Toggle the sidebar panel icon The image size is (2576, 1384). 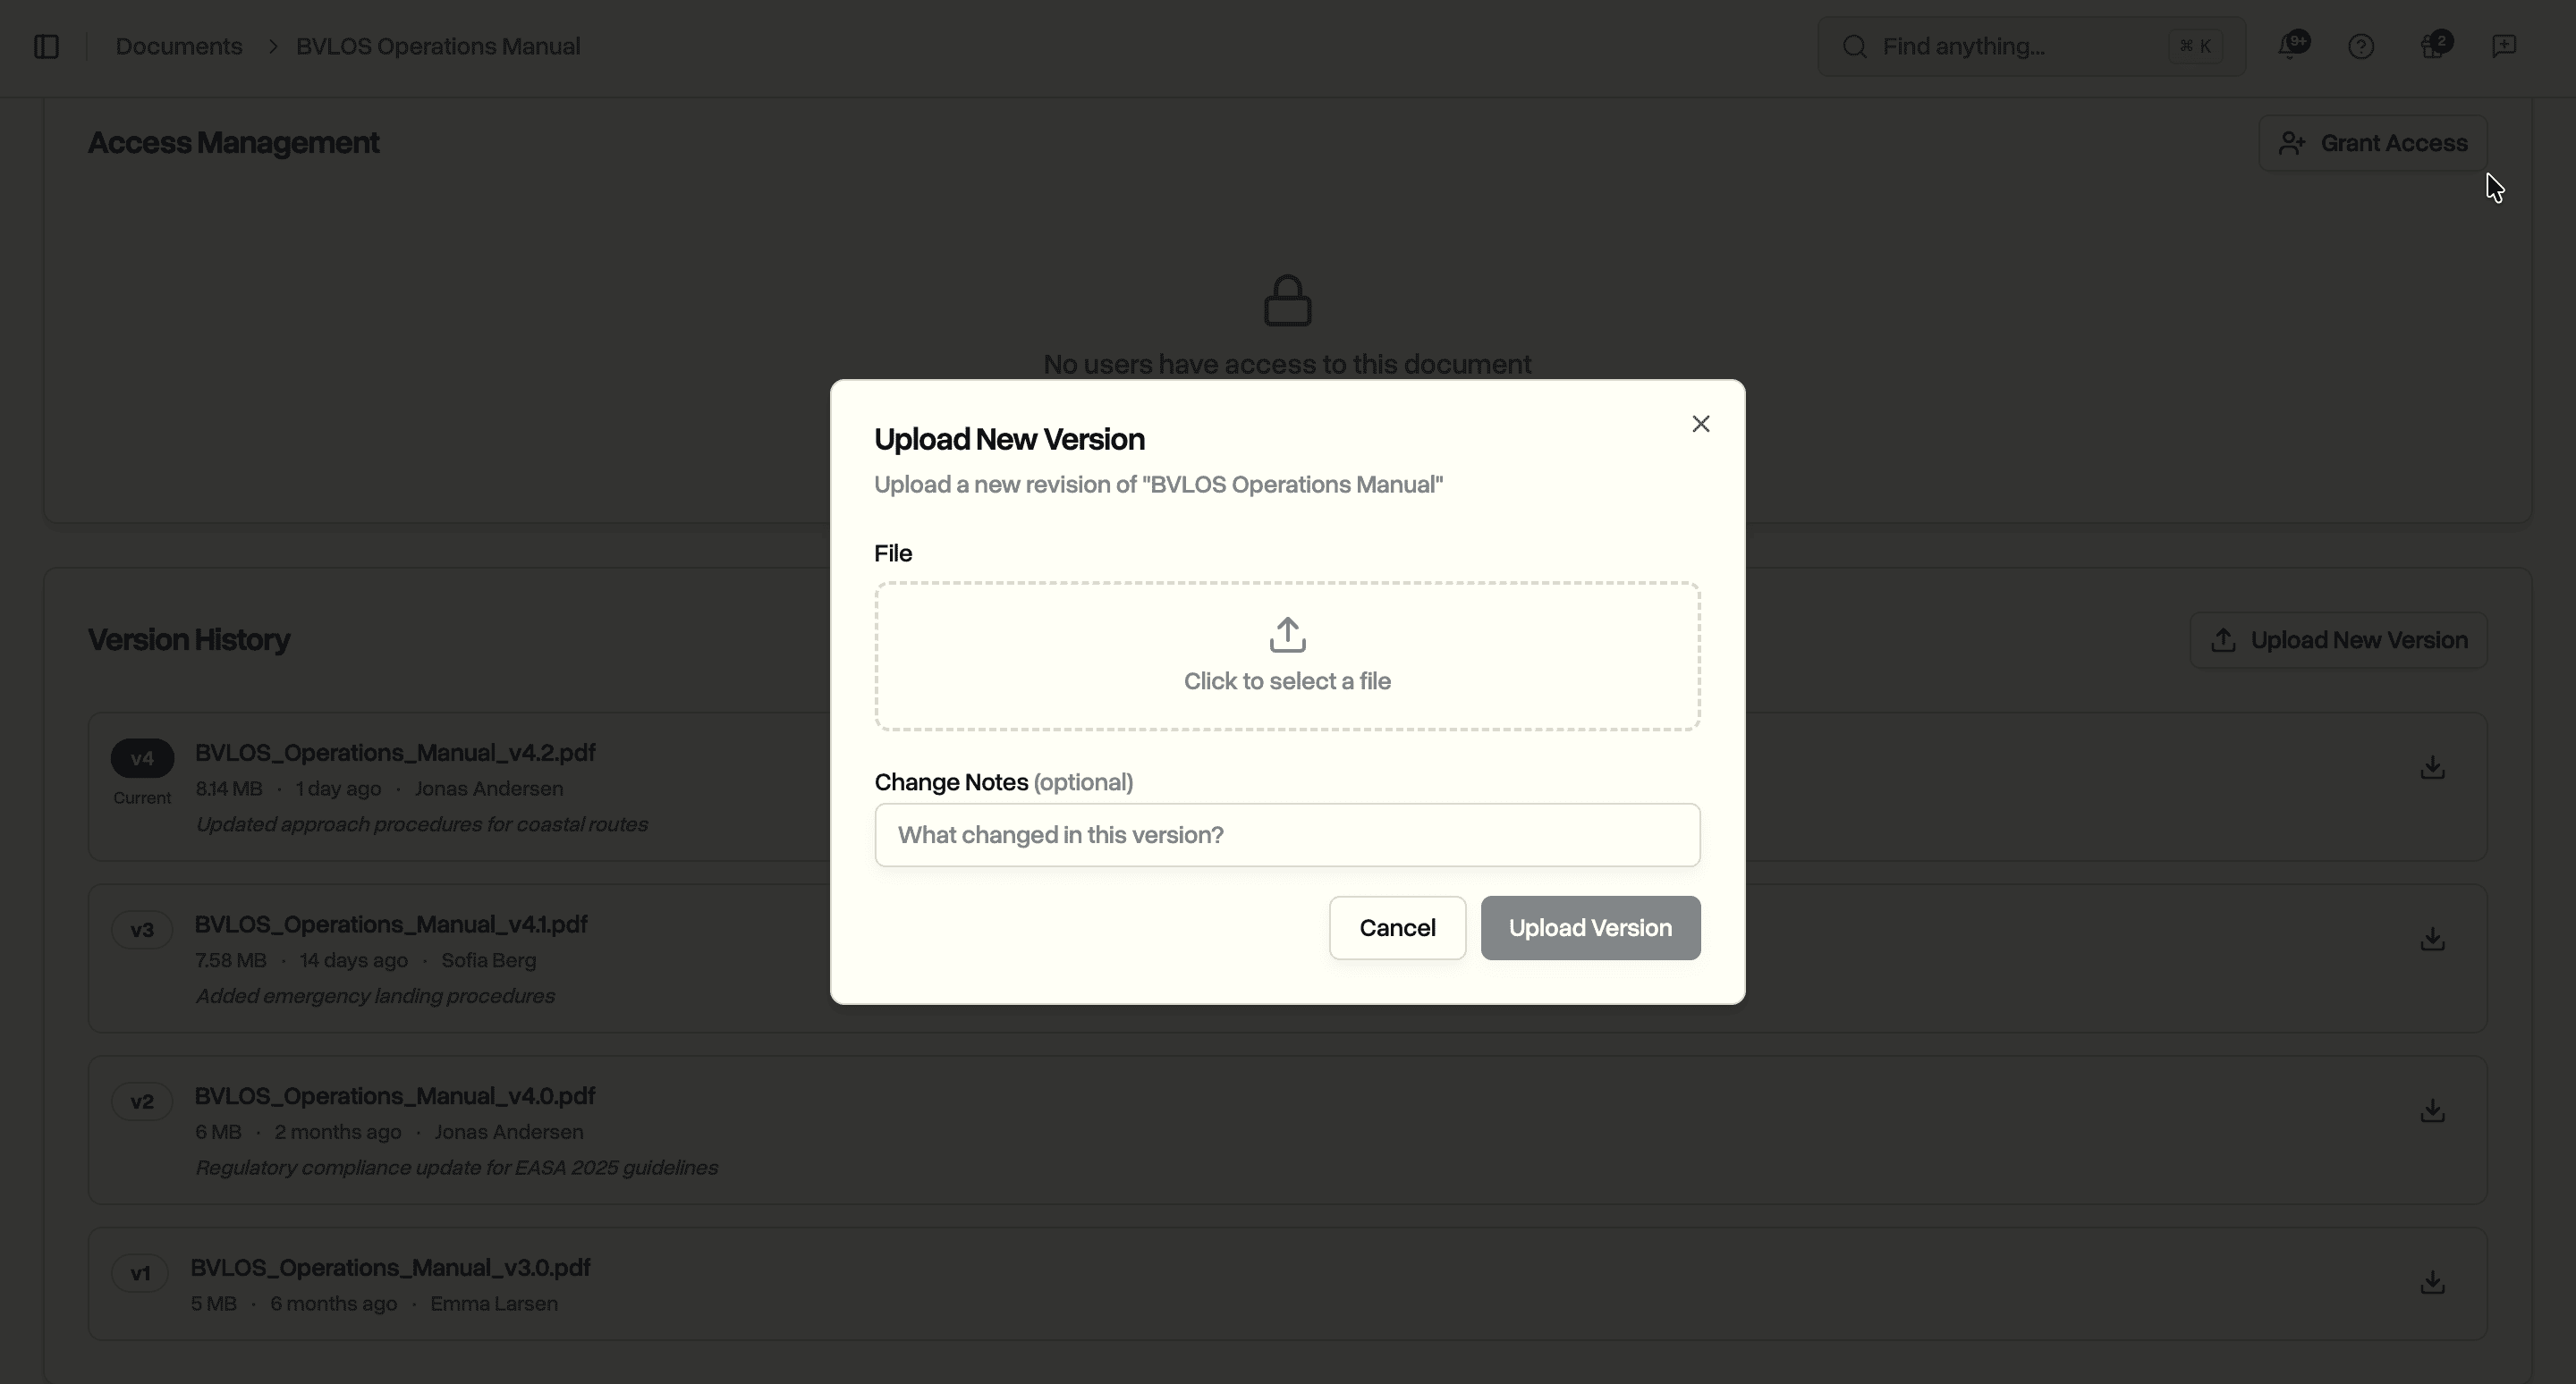46,46
